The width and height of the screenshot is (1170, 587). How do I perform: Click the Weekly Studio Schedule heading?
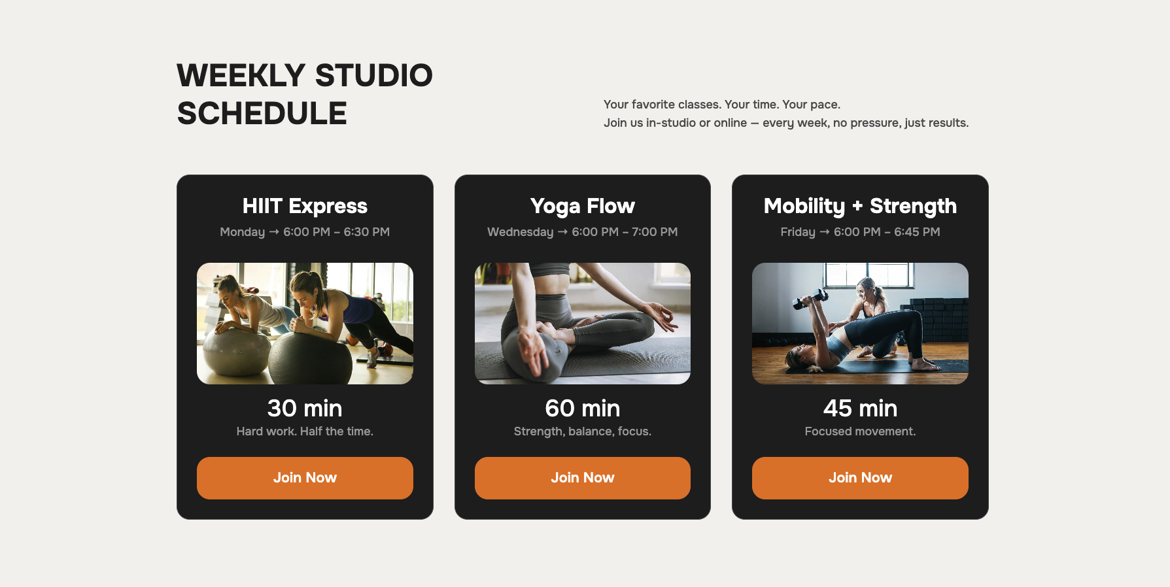click(x=305, y=94)
